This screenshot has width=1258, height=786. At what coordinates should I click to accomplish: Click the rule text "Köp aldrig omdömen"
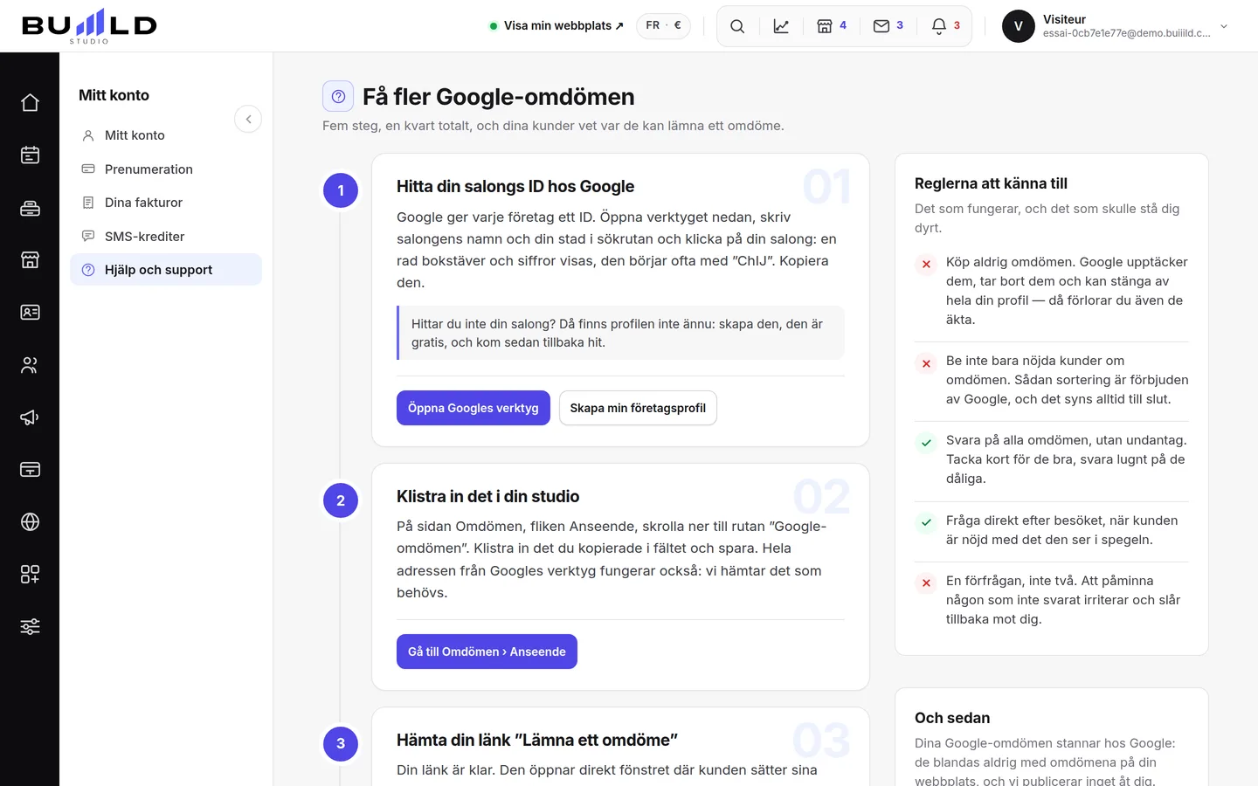coord(1010,262)
